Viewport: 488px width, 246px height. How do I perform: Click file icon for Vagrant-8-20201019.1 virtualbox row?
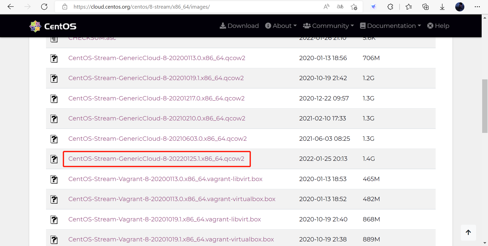pos(54,240)
